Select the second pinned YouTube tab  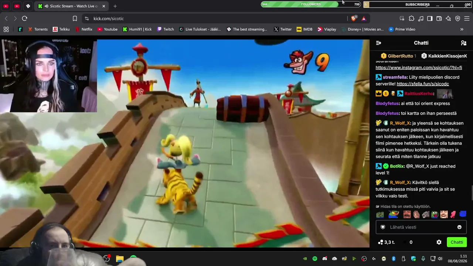pos(17,6)
